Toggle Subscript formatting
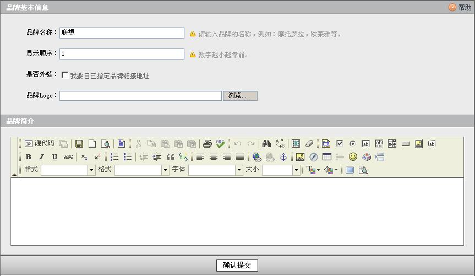This screenshot has width=475, height=276. (x=84, y=157)
